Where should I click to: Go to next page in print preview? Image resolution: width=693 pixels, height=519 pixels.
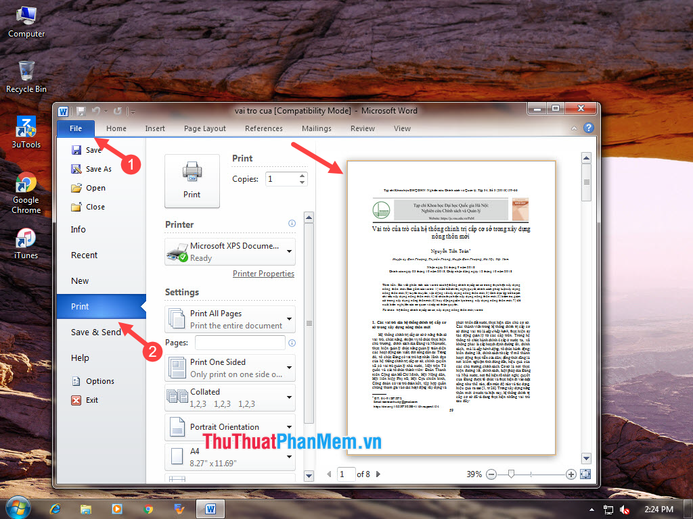[x=378, y=474]
